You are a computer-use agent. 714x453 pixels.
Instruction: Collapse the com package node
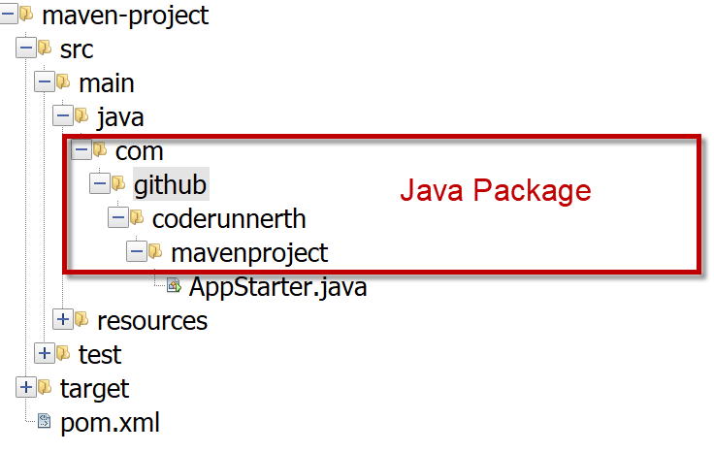click(x=81, y=149)
